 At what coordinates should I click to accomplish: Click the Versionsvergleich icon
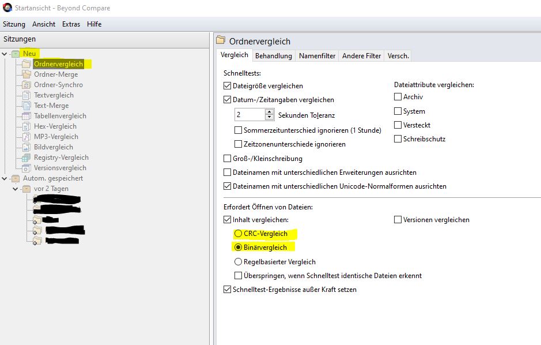point(27,168)
